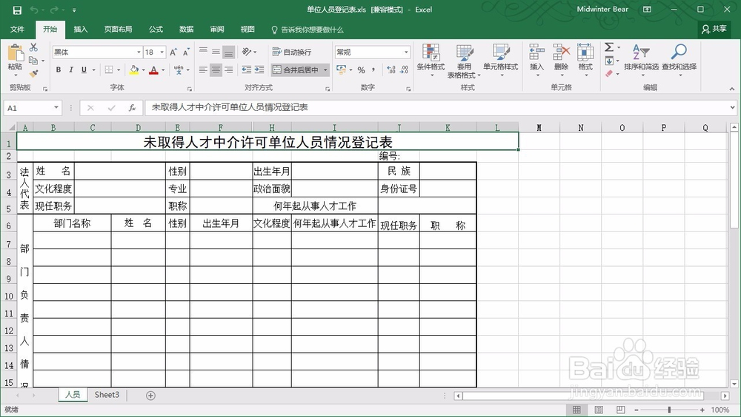Click the Save icon in quick access toolbar
The height and width of the screenshot is (417, 741).
pyautogui.click(x=17, y=10)
